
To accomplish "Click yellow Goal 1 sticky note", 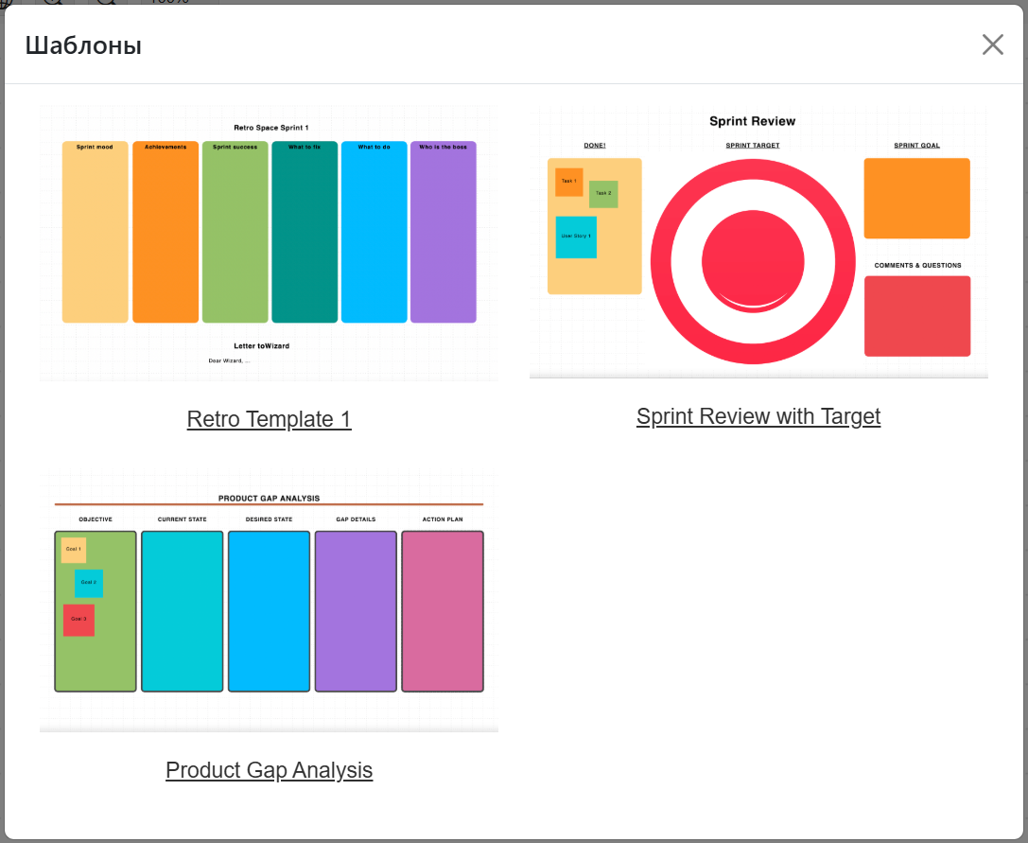I will tap(73, 550).
